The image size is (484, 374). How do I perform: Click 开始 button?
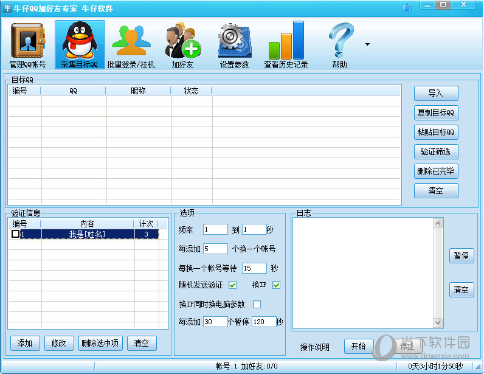click(359, 346)
